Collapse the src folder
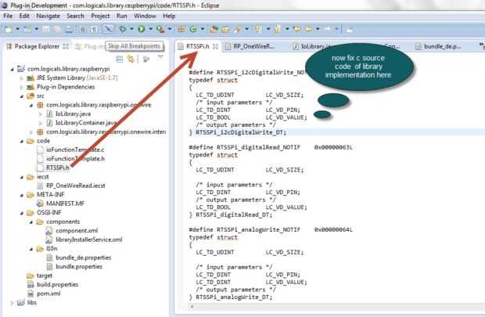The width and height of the screenshot is (485, 317). [21, 96]
